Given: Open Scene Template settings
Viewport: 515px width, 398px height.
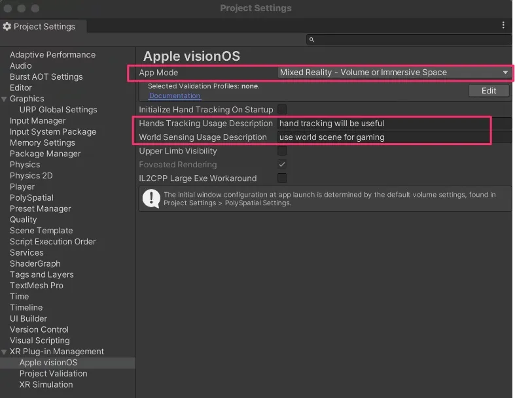Looking at the screenshot, I should 41,231.
